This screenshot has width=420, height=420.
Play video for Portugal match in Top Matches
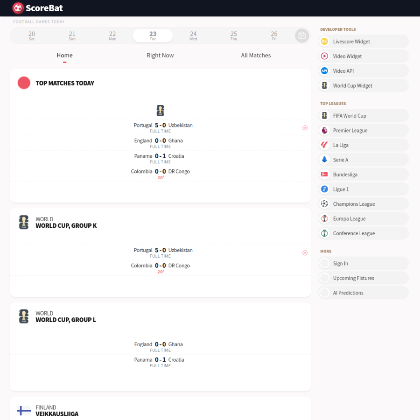305,128
